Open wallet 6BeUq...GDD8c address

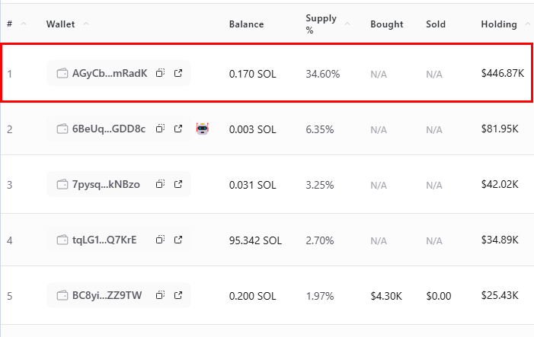pyautogui.click(x=109, y=129)
